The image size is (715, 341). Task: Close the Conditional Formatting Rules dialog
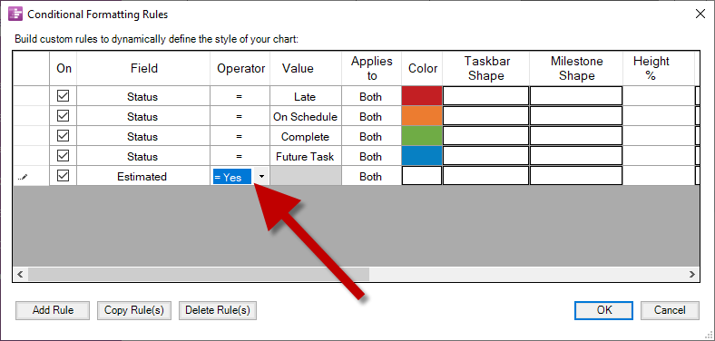point(700,14)
